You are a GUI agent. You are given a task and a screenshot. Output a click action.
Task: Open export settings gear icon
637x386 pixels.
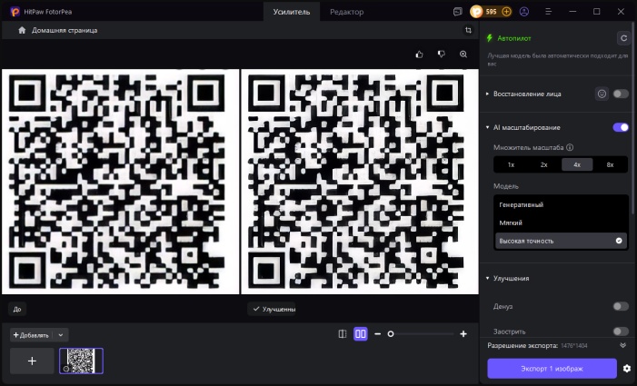tap(627, 369)
